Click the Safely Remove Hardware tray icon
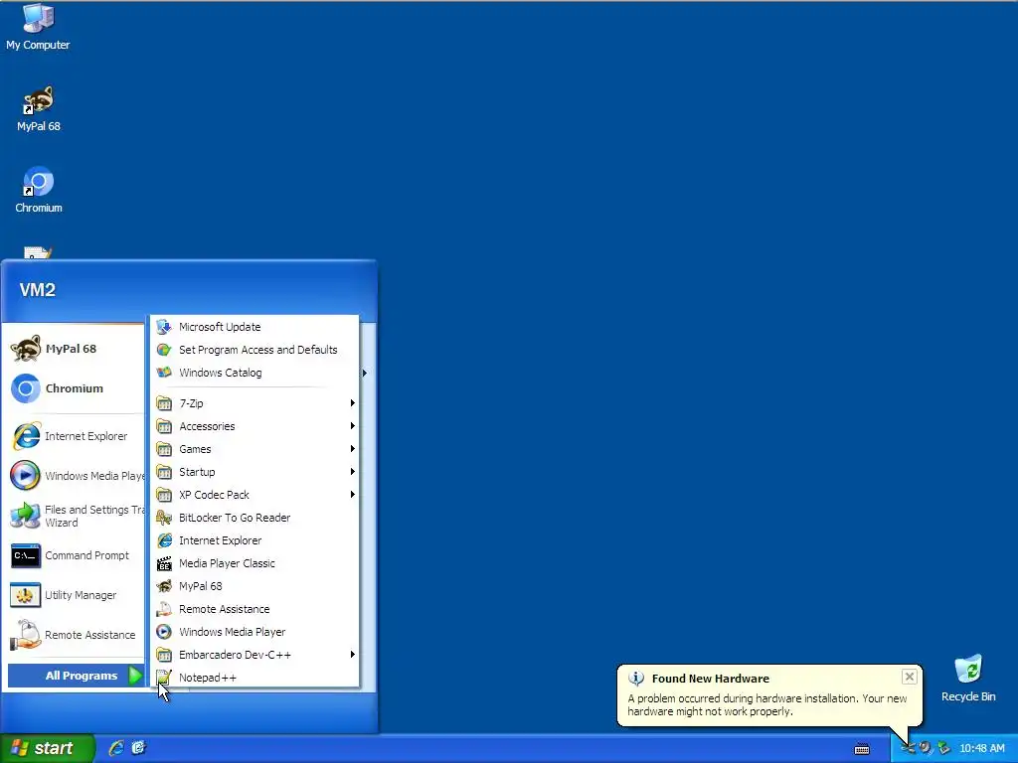This screenshot has width=1018, height=763. [944, 748]
